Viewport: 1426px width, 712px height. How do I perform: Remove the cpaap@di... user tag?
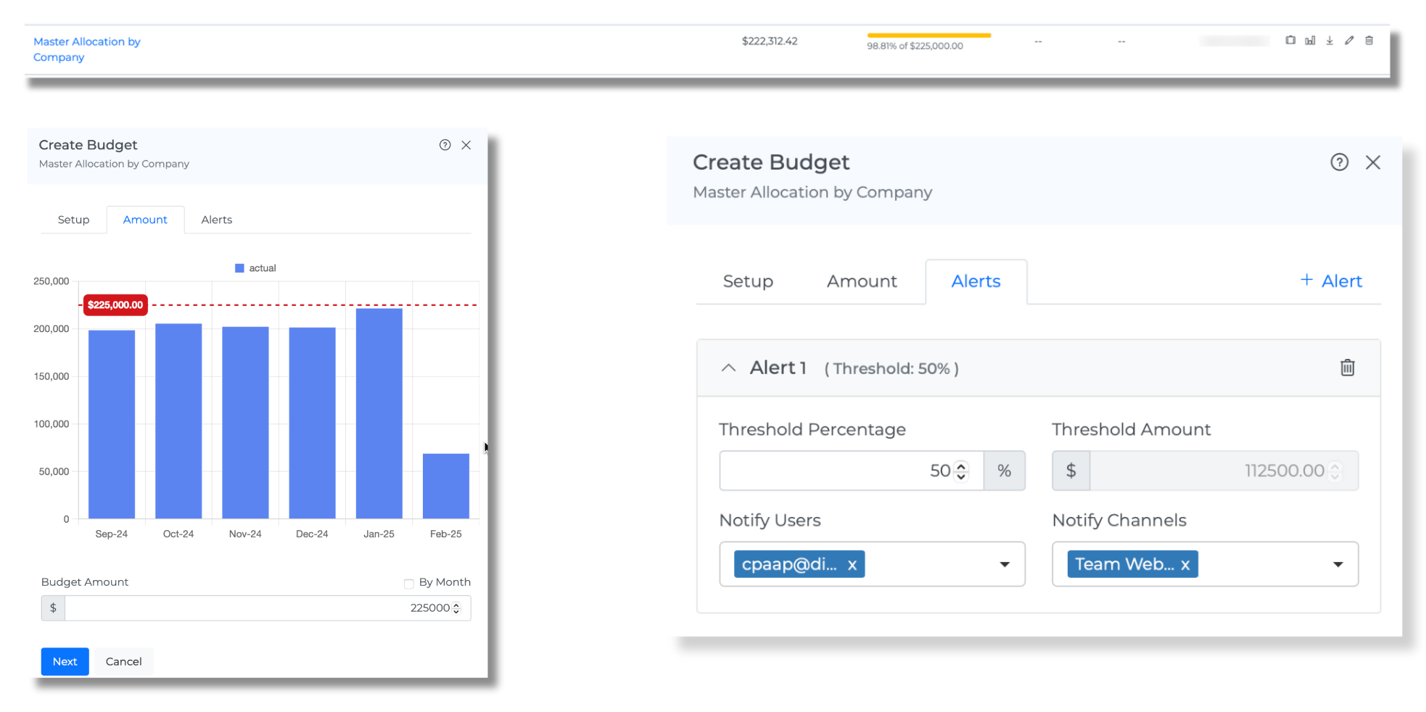coord(852,565)
